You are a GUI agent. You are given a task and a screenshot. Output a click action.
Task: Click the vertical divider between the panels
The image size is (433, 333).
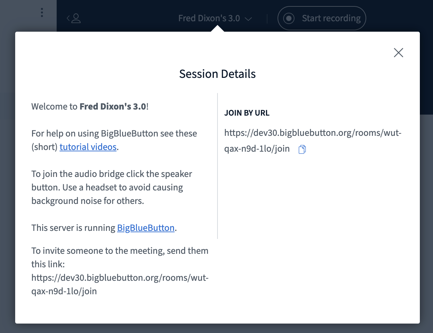218,166
